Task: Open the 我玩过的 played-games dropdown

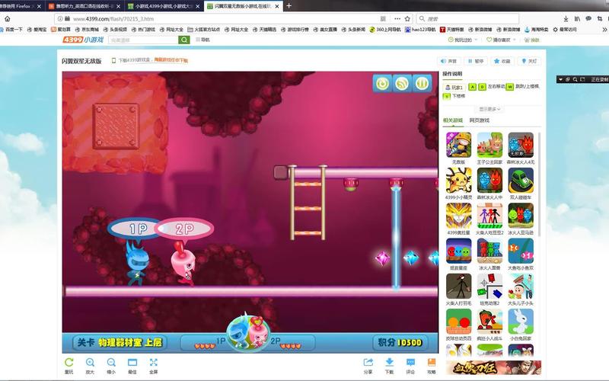Action: [x=463, y=40]
